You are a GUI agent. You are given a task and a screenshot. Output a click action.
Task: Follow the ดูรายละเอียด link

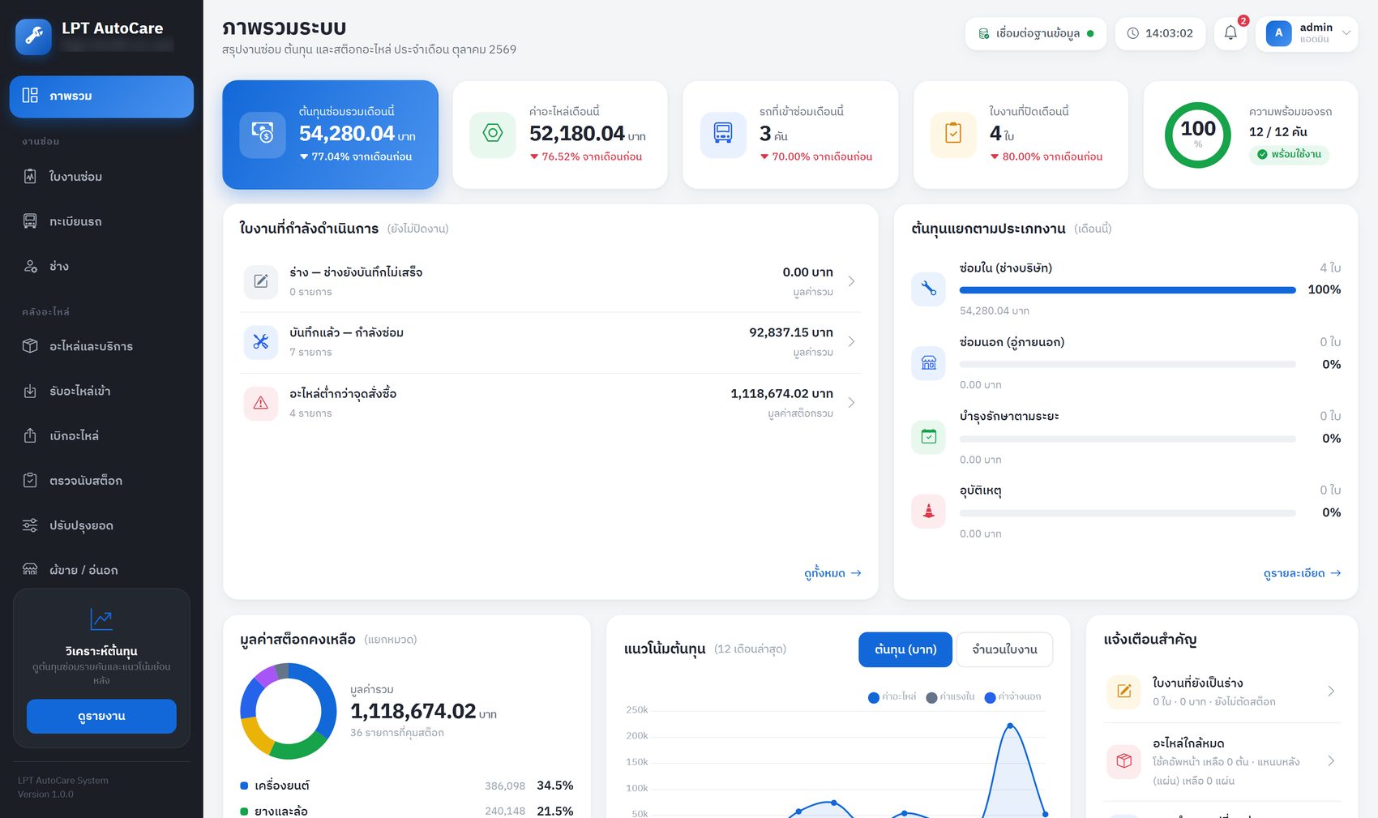click(x=1302, y=573)
